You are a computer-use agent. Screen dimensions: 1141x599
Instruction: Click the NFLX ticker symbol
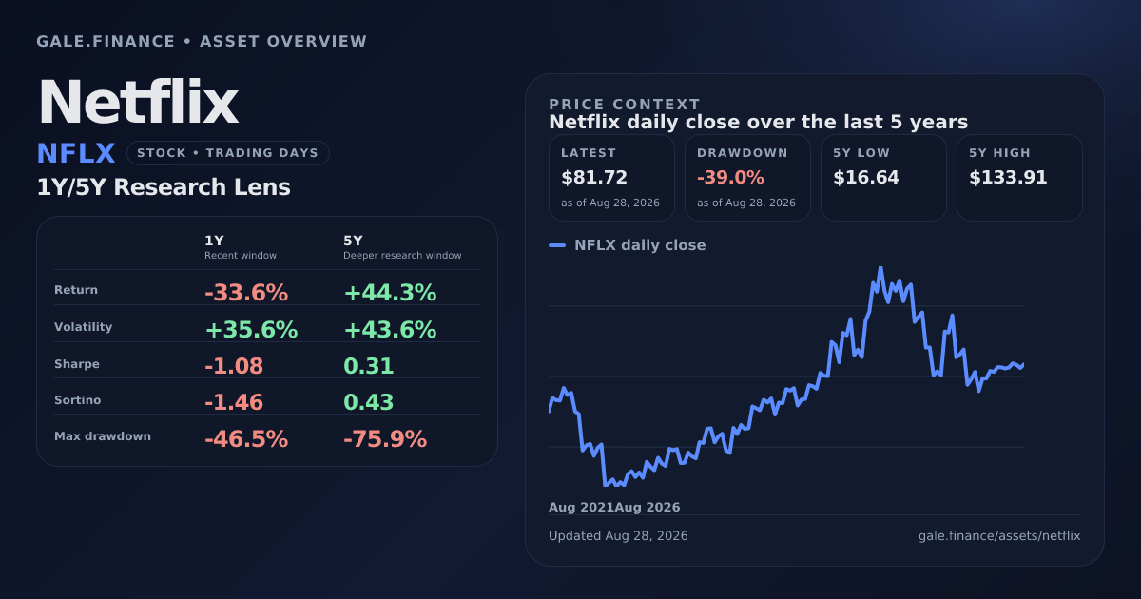coord(76,153)
